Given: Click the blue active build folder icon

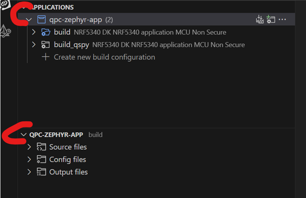Looking at the screenshot, I should pos(46,32).
